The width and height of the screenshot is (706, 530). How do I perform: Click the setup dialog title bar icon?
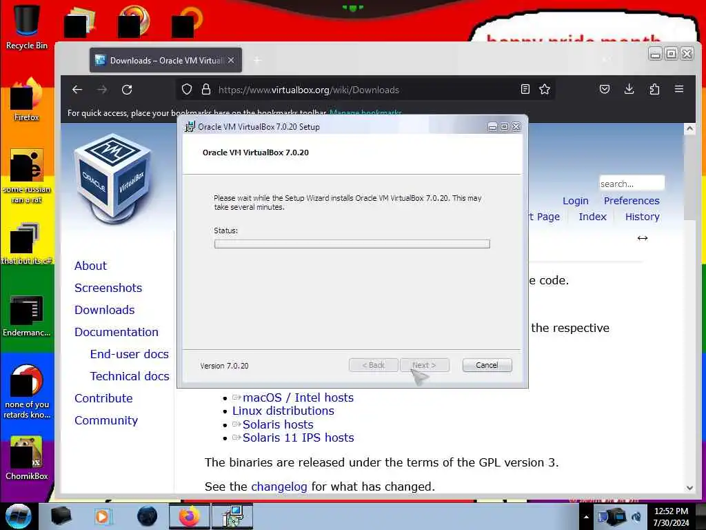[190, 127]
